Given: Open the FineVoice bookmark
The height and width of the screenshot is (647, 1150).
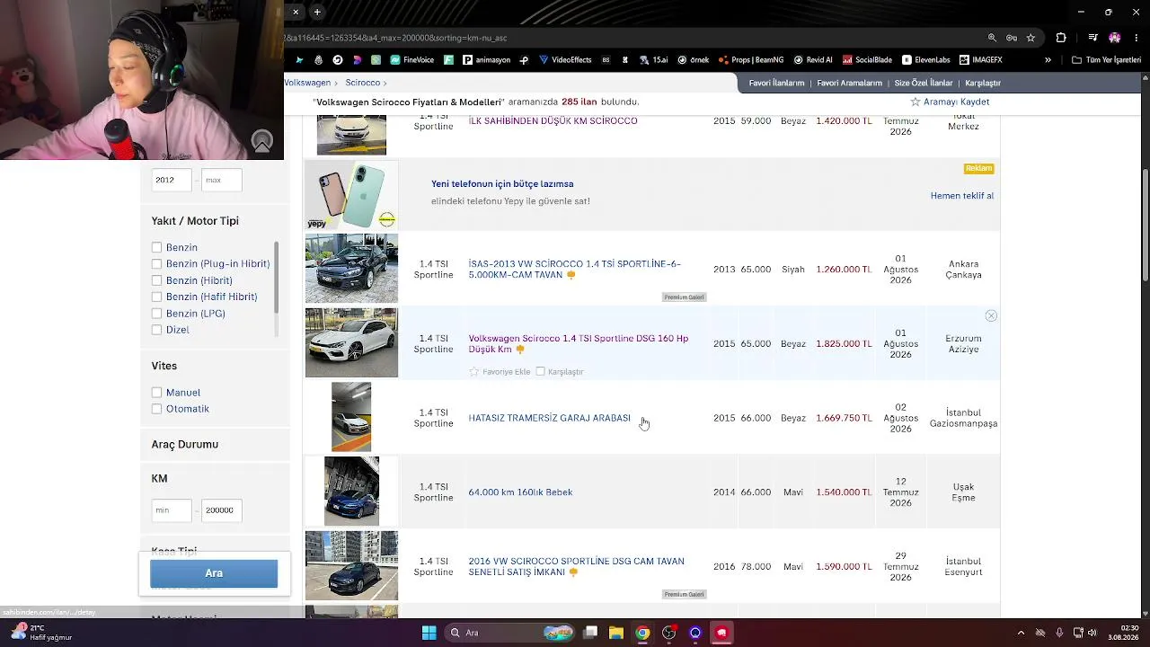Looking at the screenshot, I should (412, 60).
